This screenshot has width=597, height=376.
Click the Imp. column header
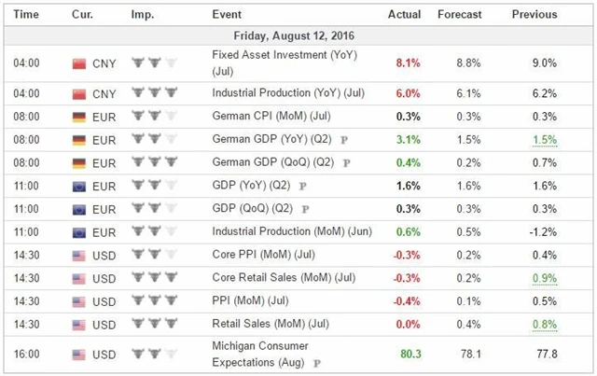coord(143,15)
